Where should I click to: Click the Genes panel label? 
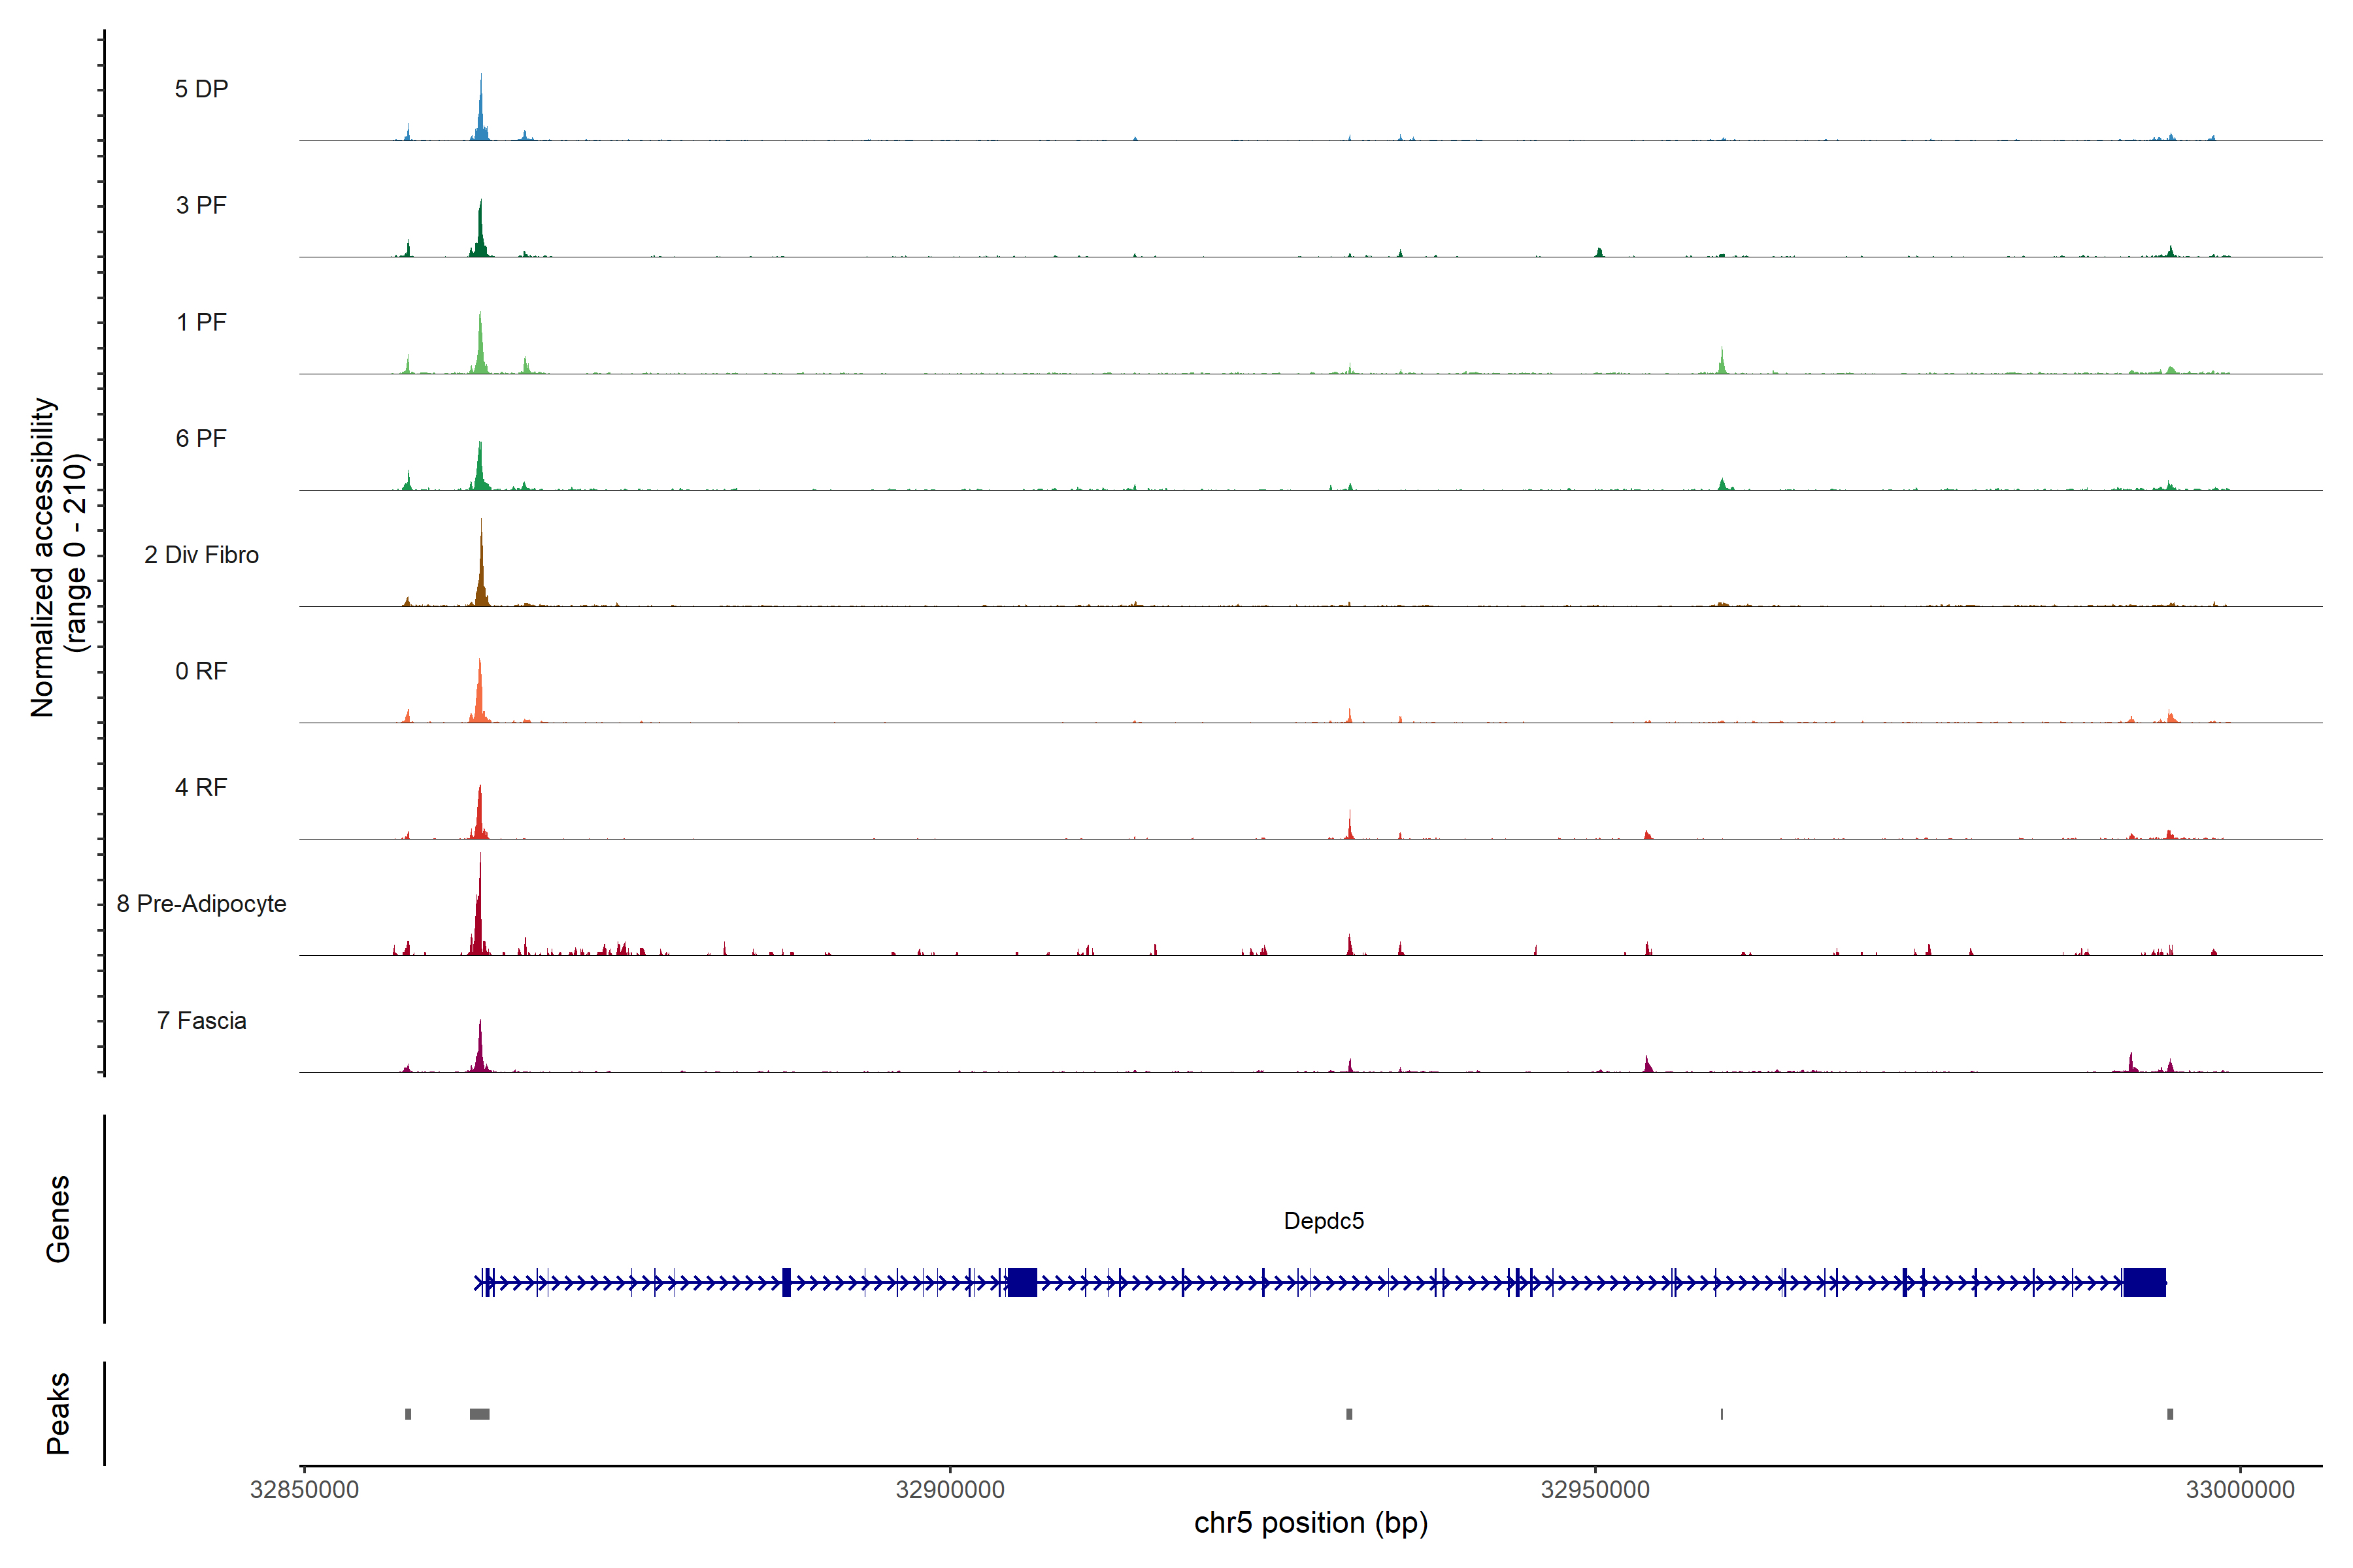(x=58, y=1219)
